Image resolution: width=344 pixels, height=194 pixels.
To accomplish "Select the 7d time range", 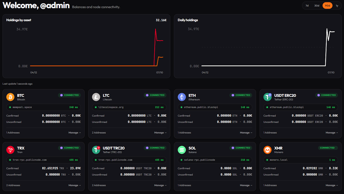I will [307, 5].
